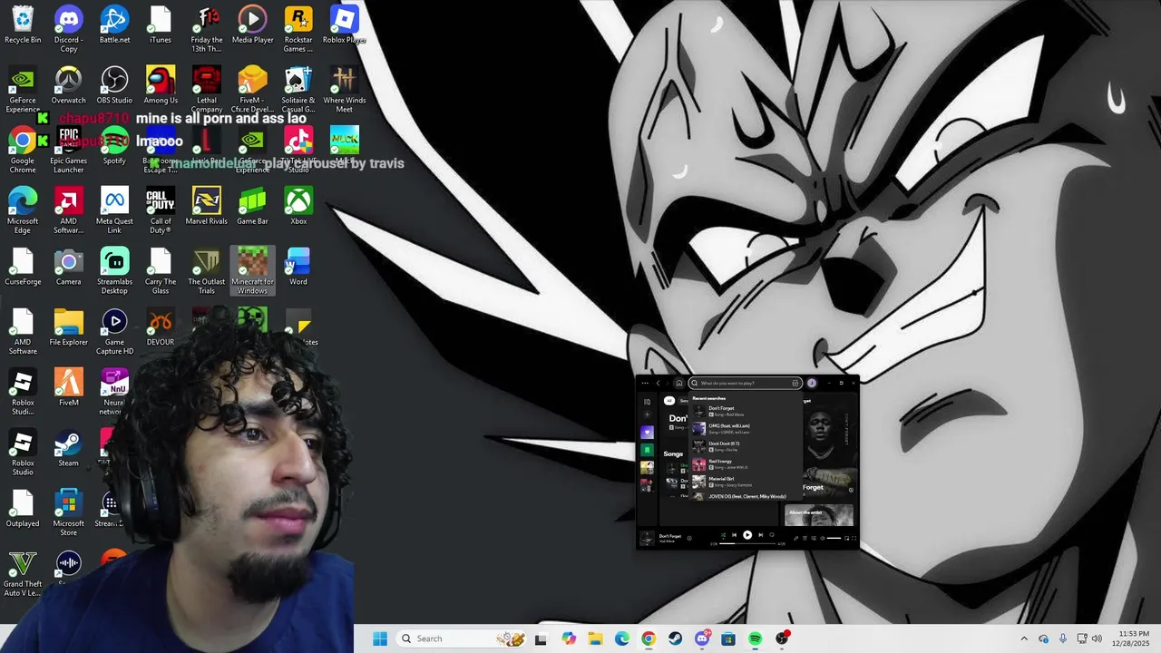Image resolution: width=1161 pixels, height=653 pixels.
Task: Open the Recycle Bin desktop icon
Action: (x=23, y=25)
